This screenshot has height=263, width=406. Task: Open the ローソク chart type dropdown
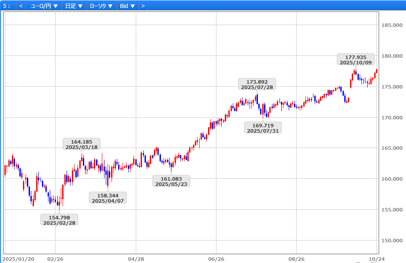pos(101,6)
